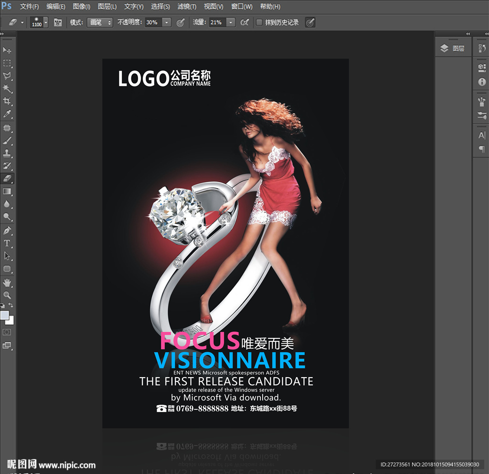Open the 文件(F) menu
489x474 pixels.
[30, 7]
